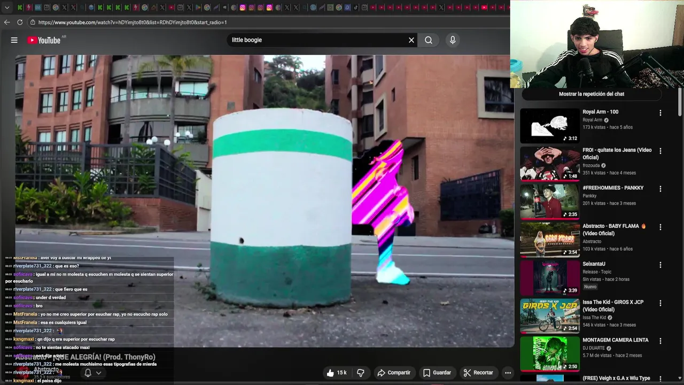Click 'Pankky' channel name in sidebar
This screenshot has height=385, width=684.
click(x=589, y=196)
